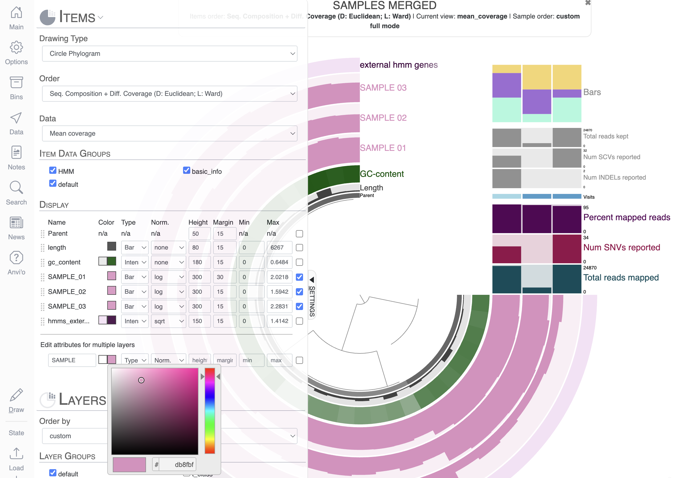Open the Anvi'o help icon

pos(16,258)
